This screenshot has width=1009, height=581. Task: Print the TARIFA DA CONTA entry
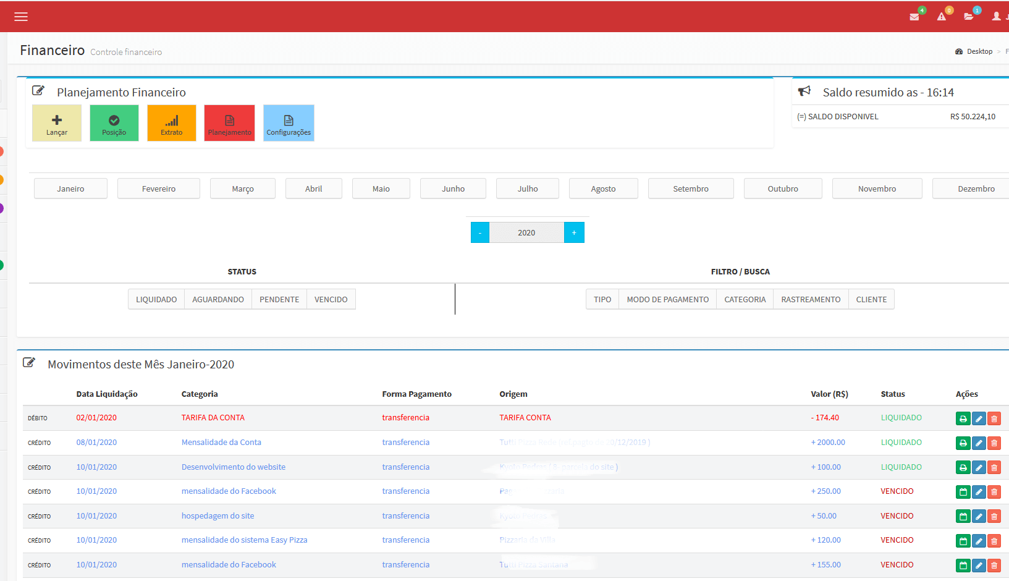pos(963,418)
